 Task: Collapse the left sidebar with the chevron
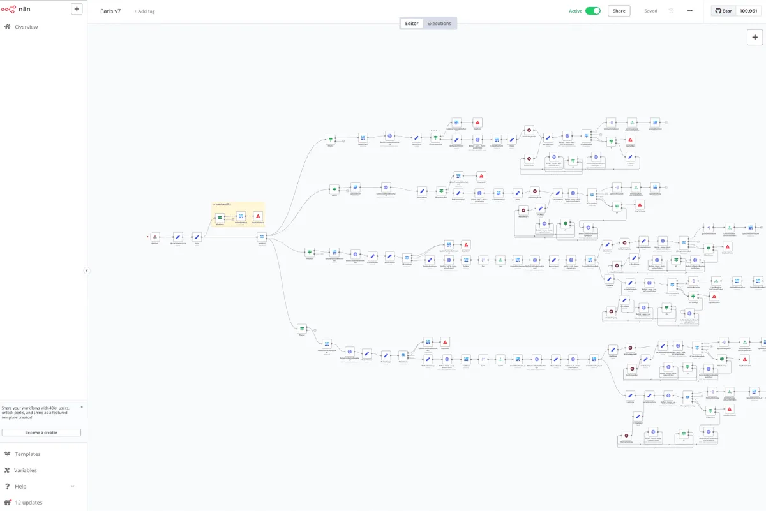(87, 270)
